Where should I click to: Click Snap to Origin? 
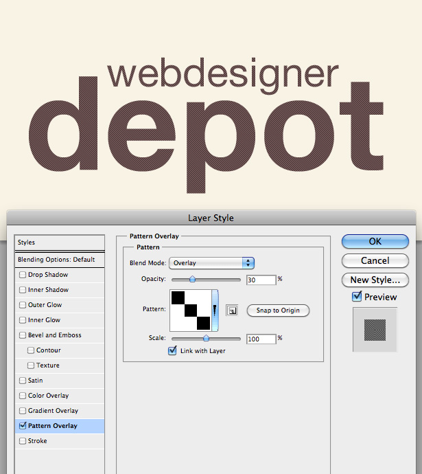[278, 311]
